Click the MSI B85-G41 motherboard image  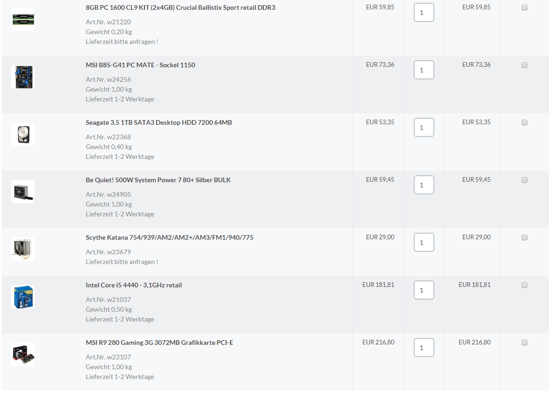(x=23, y=77)
